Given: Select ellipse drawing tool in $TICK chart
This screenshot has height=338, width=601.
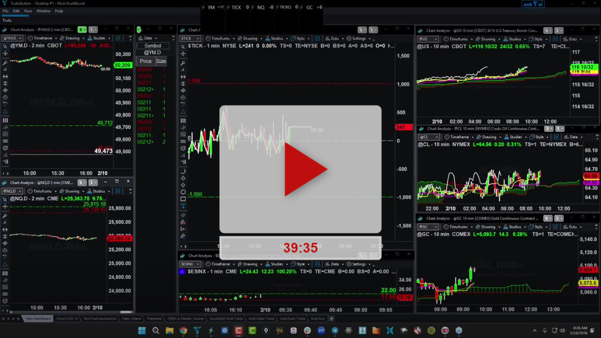Looking at the screenshot, I should [x=183, y=192].
